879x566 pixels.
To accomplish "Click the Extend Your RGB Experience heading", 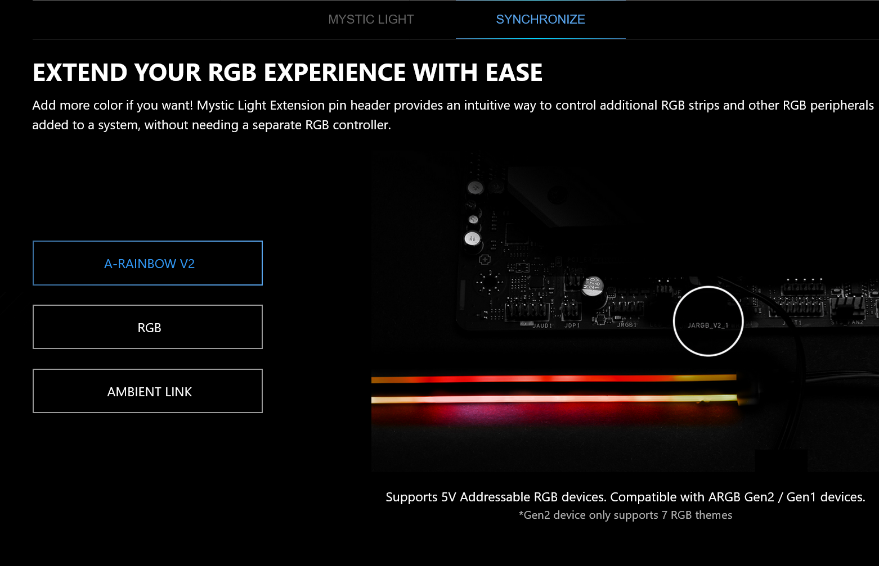I will (287, 73).
